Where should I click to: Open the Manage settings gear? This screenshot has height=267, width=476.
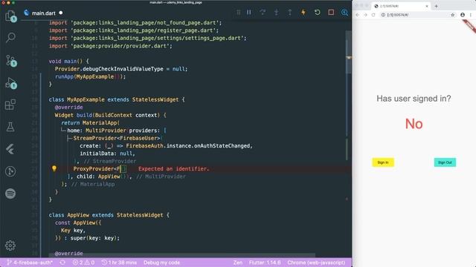click(10, 245)
